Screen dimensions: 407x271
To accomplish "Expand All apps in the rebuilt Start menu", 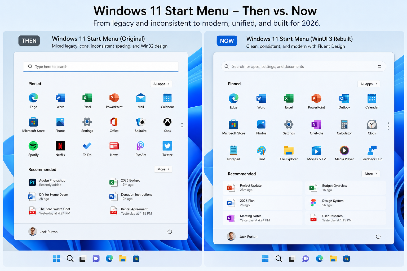I will pyautogui.click(x=369, y=84).
